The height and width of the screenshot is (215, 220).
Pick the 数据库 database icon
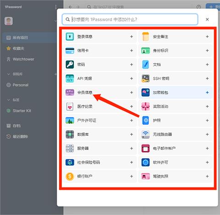(70, 134)
